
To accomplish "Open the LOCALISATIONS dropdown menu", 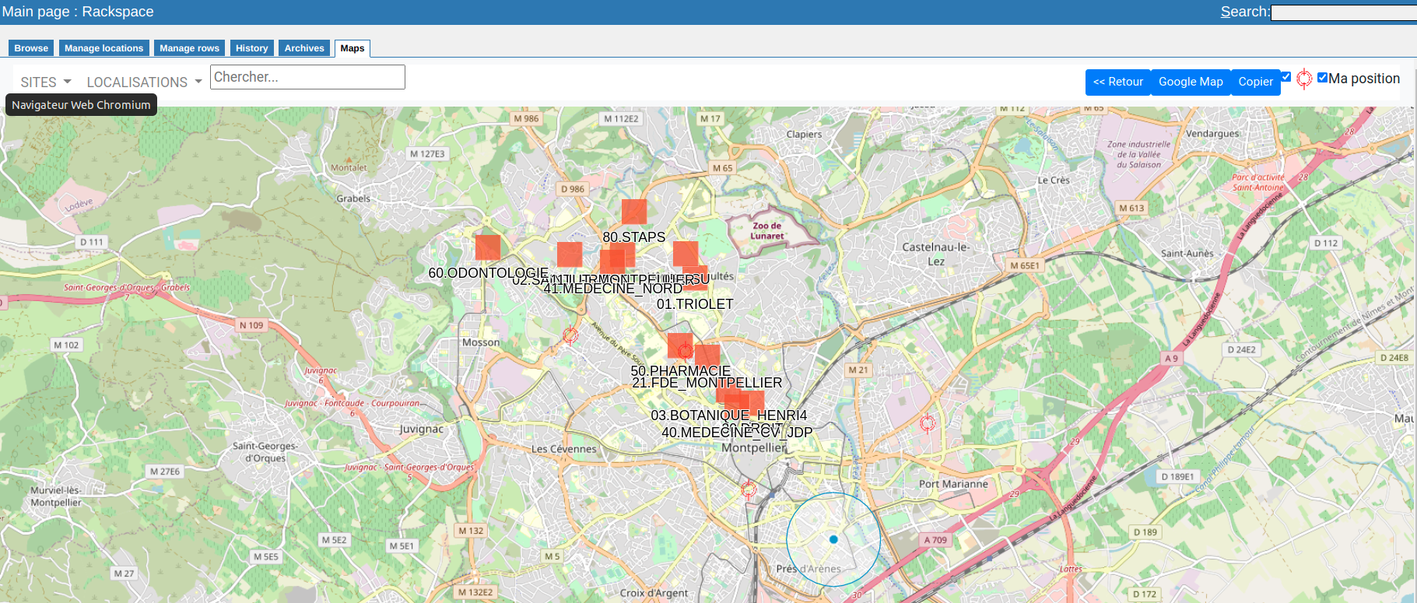I will 144,82.
